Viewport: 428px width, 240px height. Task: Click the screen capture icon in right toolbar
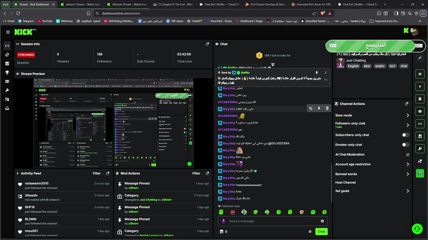tap(420, 74)
